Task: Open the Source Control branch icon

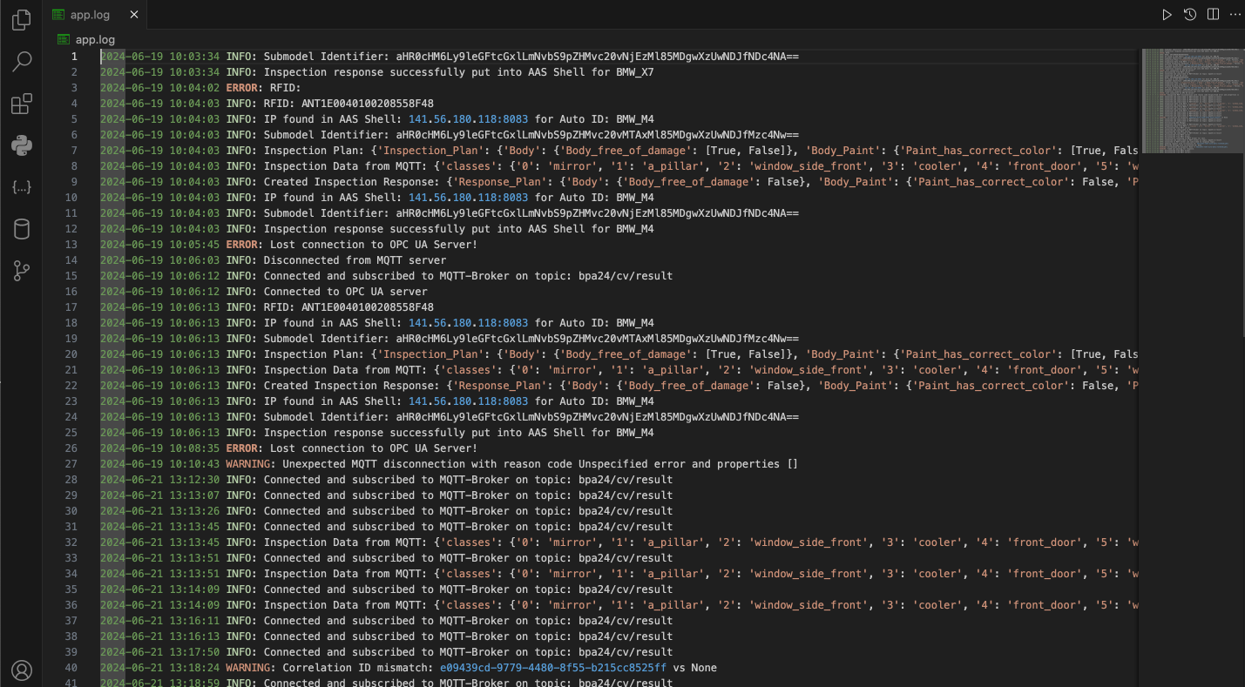Action: coord(22,271)
